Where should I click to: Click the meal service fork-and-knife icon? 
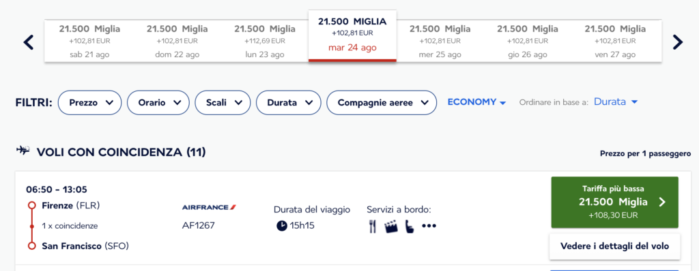click(x=373, y=227)
